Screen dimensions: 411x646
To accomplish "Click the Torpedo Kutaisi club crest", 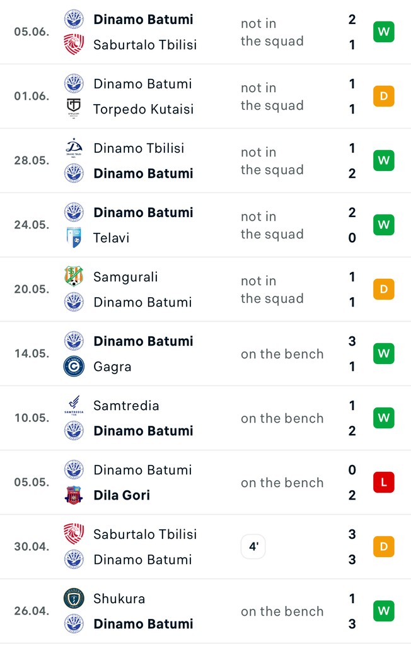I will (74, 109).
